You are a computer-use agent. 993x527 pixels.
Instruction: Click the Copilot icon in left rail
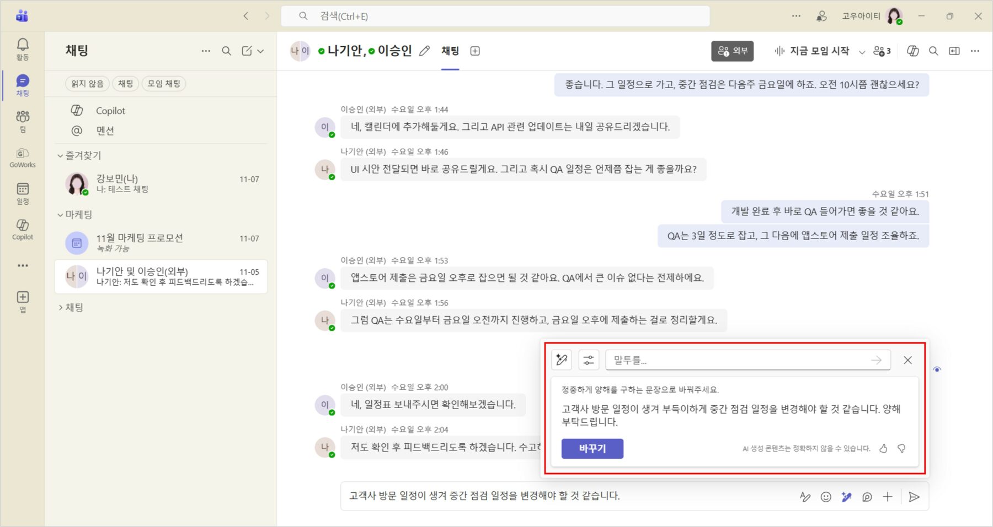[x=23, y=229]
